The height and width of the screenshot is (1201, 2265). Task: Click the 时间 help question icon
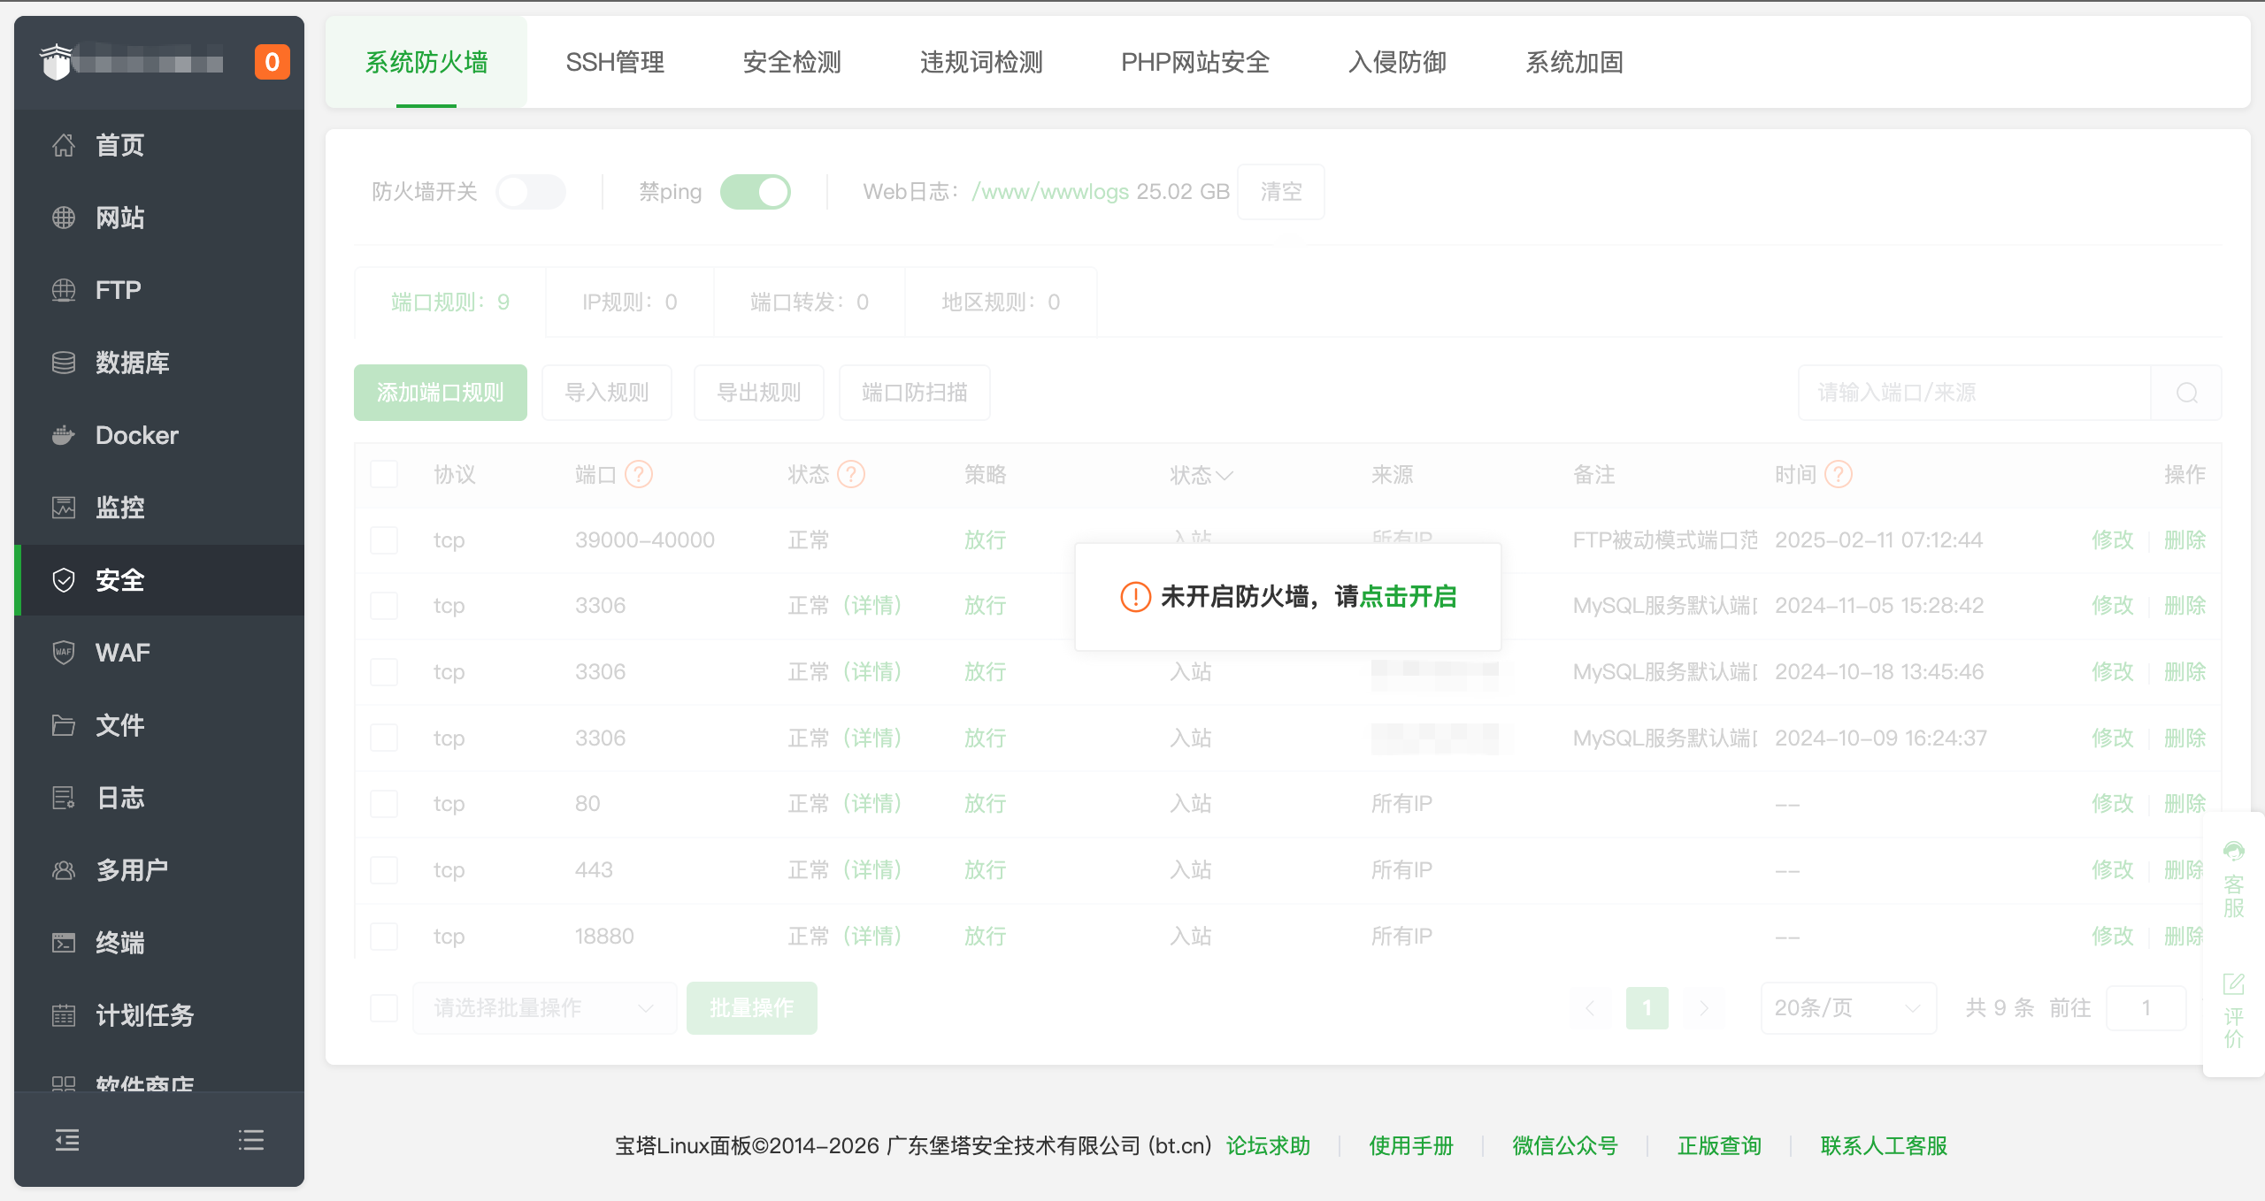point(1839,475)
